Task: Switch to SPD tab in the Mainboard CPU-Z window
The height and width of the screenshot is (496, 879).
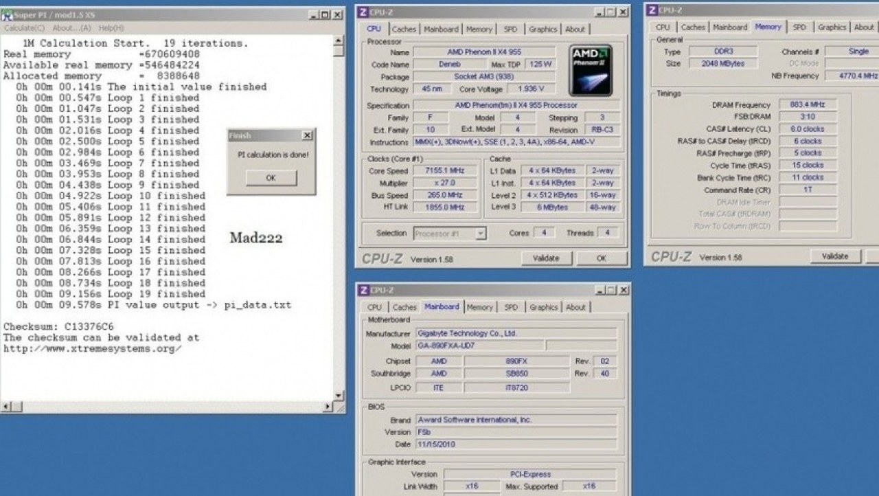Action: (x=511, y=308)
